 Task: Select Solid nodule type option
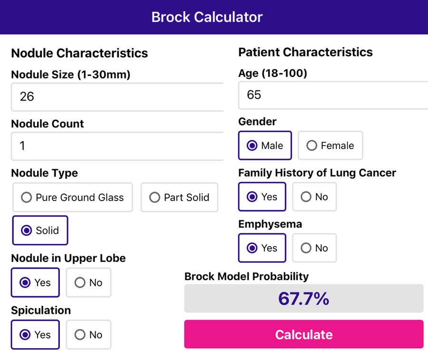coord(40,231)
